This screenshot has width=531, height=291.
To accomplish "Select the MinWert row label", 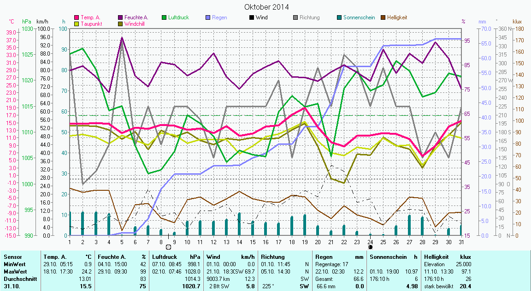I will pos(14,264).
